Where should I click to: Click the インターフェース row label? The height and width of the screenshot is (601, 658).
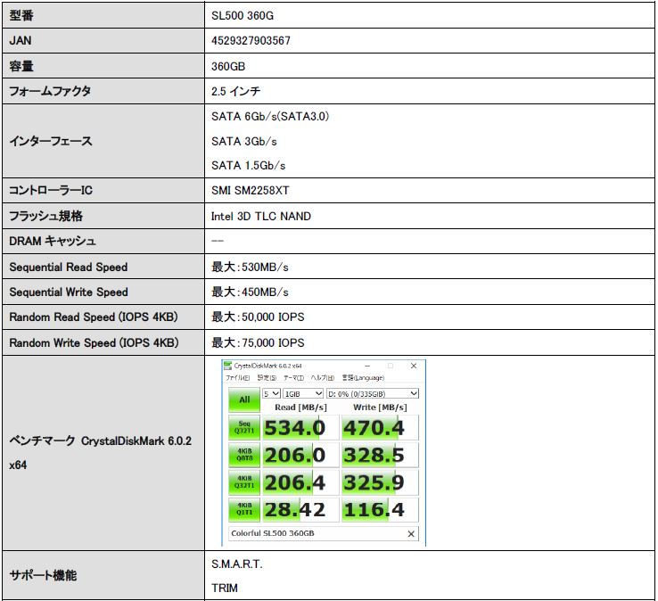pos(51,141)
